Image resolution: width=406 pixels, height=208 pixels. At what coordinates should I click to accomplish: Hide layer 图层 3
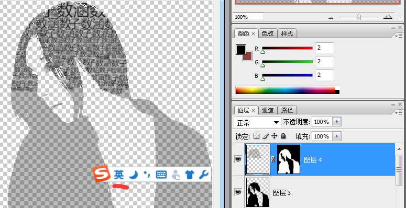238,192
